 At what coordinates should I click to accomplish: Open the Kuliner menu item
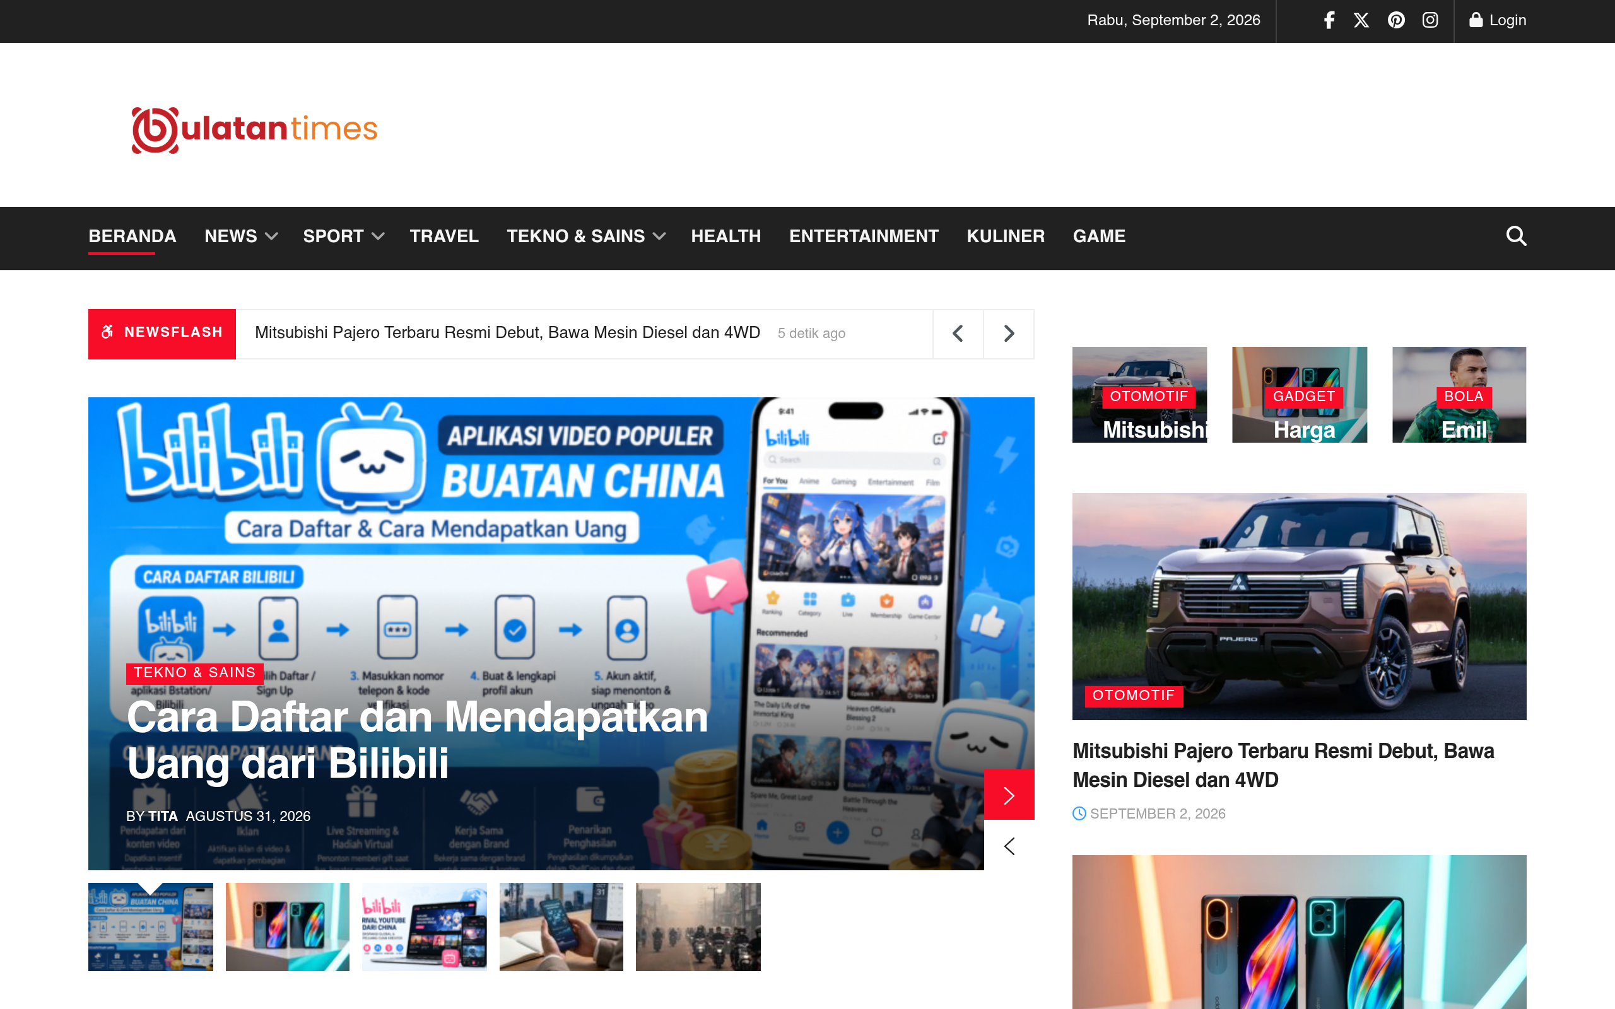click(x=1005, y=236)
